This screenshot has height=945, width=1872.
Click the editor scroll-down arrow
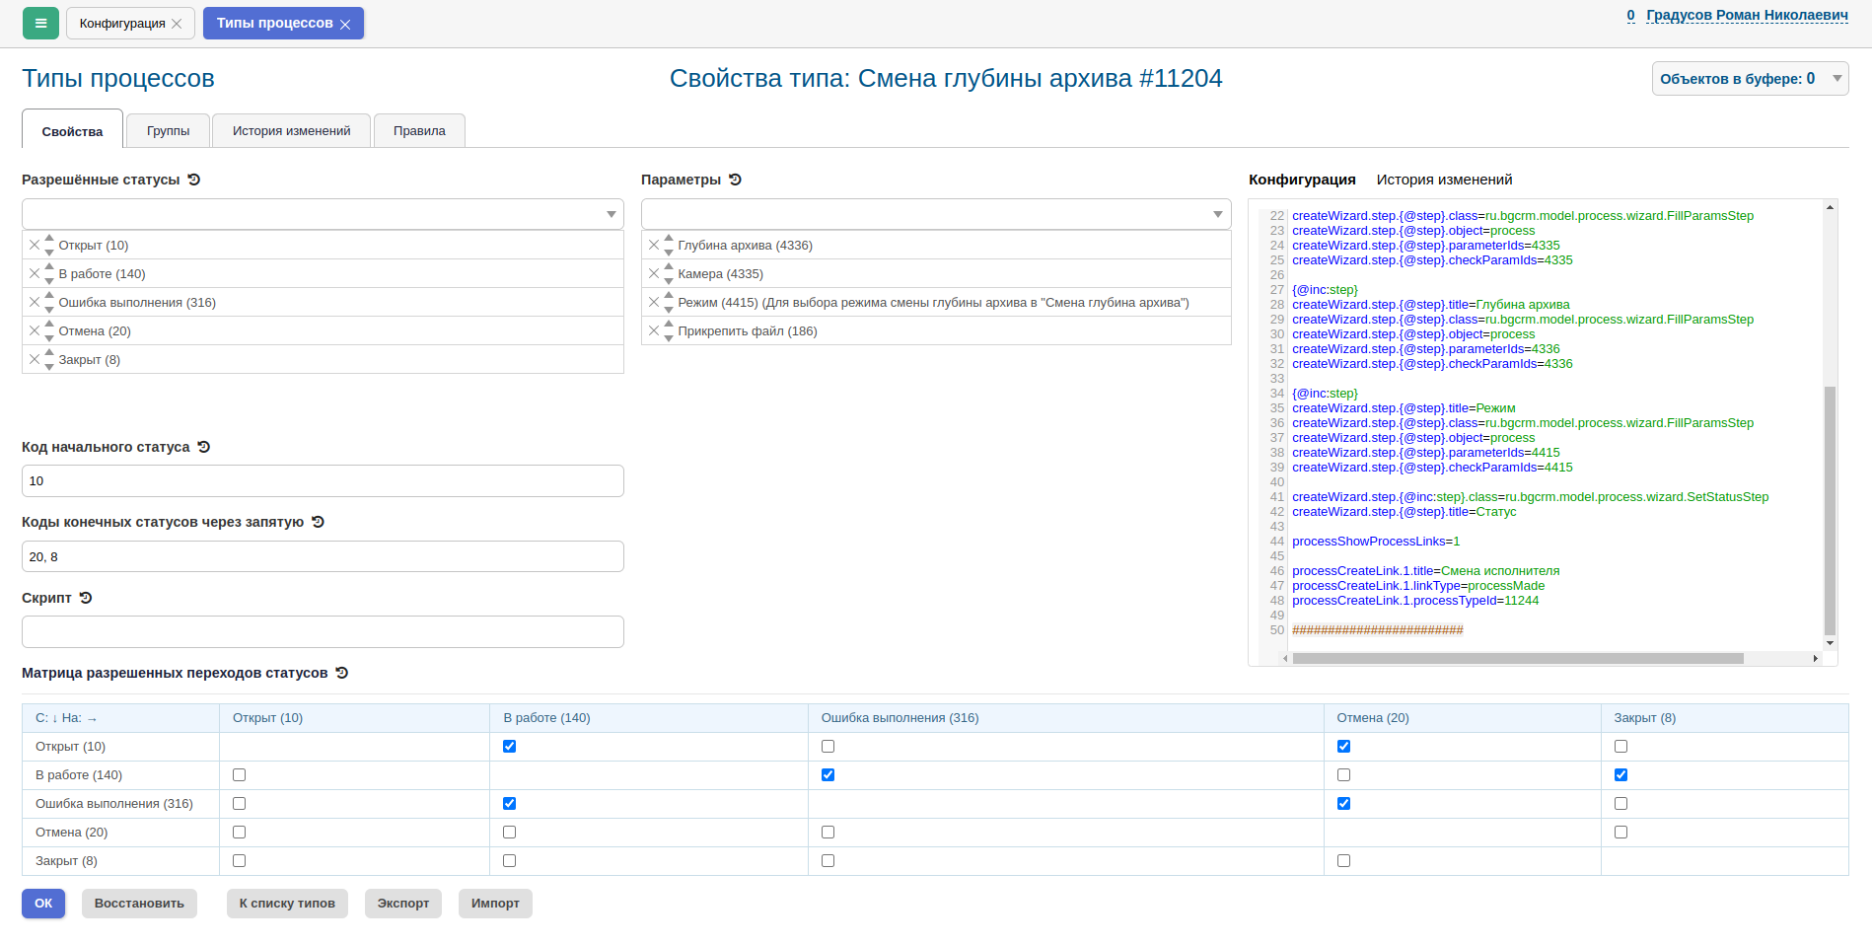coord(1830,643)
